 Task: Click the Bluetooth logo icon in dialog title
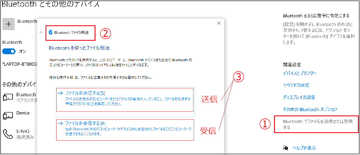coord(51,33)
